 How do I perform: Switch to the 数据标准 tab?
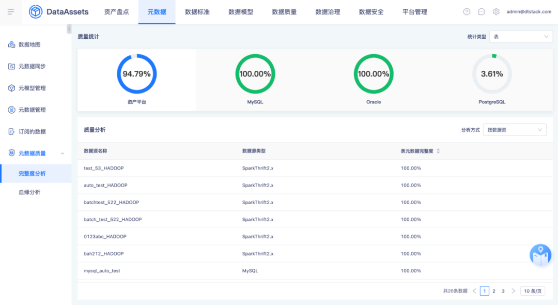(x=197, y=12)
